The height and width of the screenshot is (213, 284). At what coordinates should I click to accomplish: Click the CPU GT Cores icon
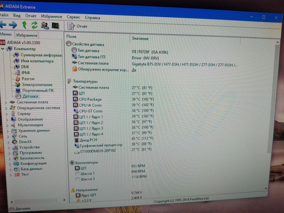76,111
